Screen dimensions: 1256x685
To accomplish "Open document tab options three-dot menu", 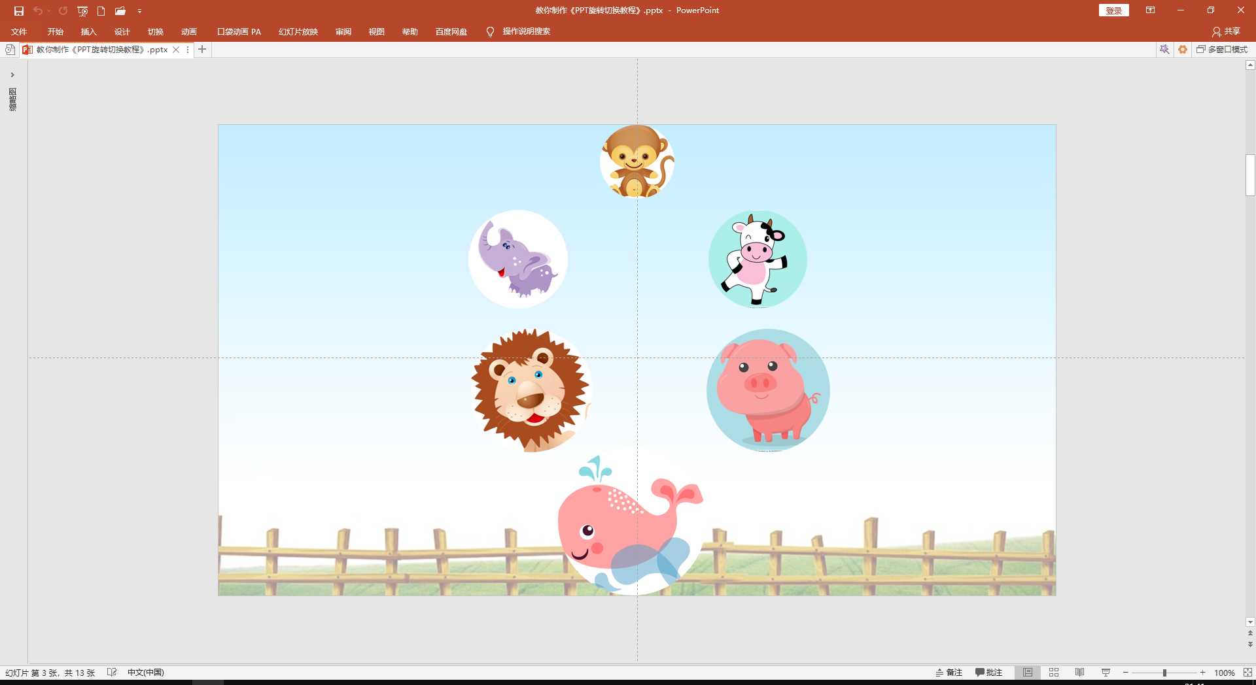I will pos(188,50).
